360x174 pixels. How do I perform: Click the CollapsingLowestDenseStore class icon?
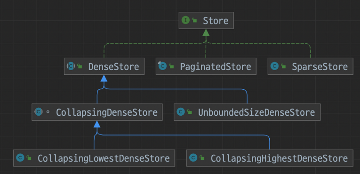[20, 158]
